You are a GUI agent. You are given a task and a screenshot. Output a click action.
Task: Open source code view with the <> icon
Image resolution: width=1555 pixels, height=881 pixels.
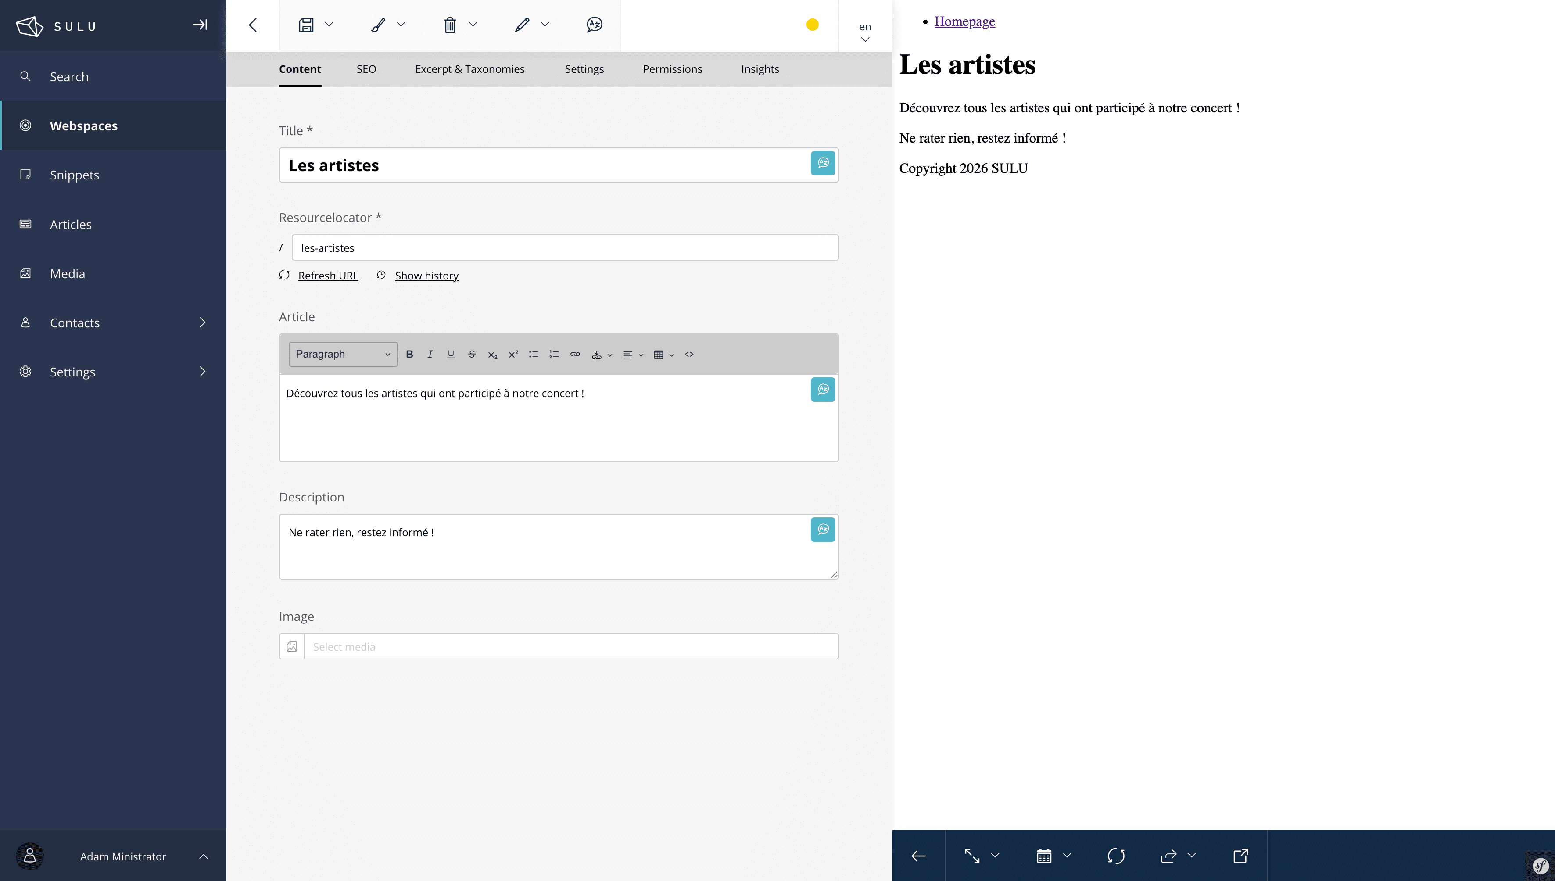point(688,354)
